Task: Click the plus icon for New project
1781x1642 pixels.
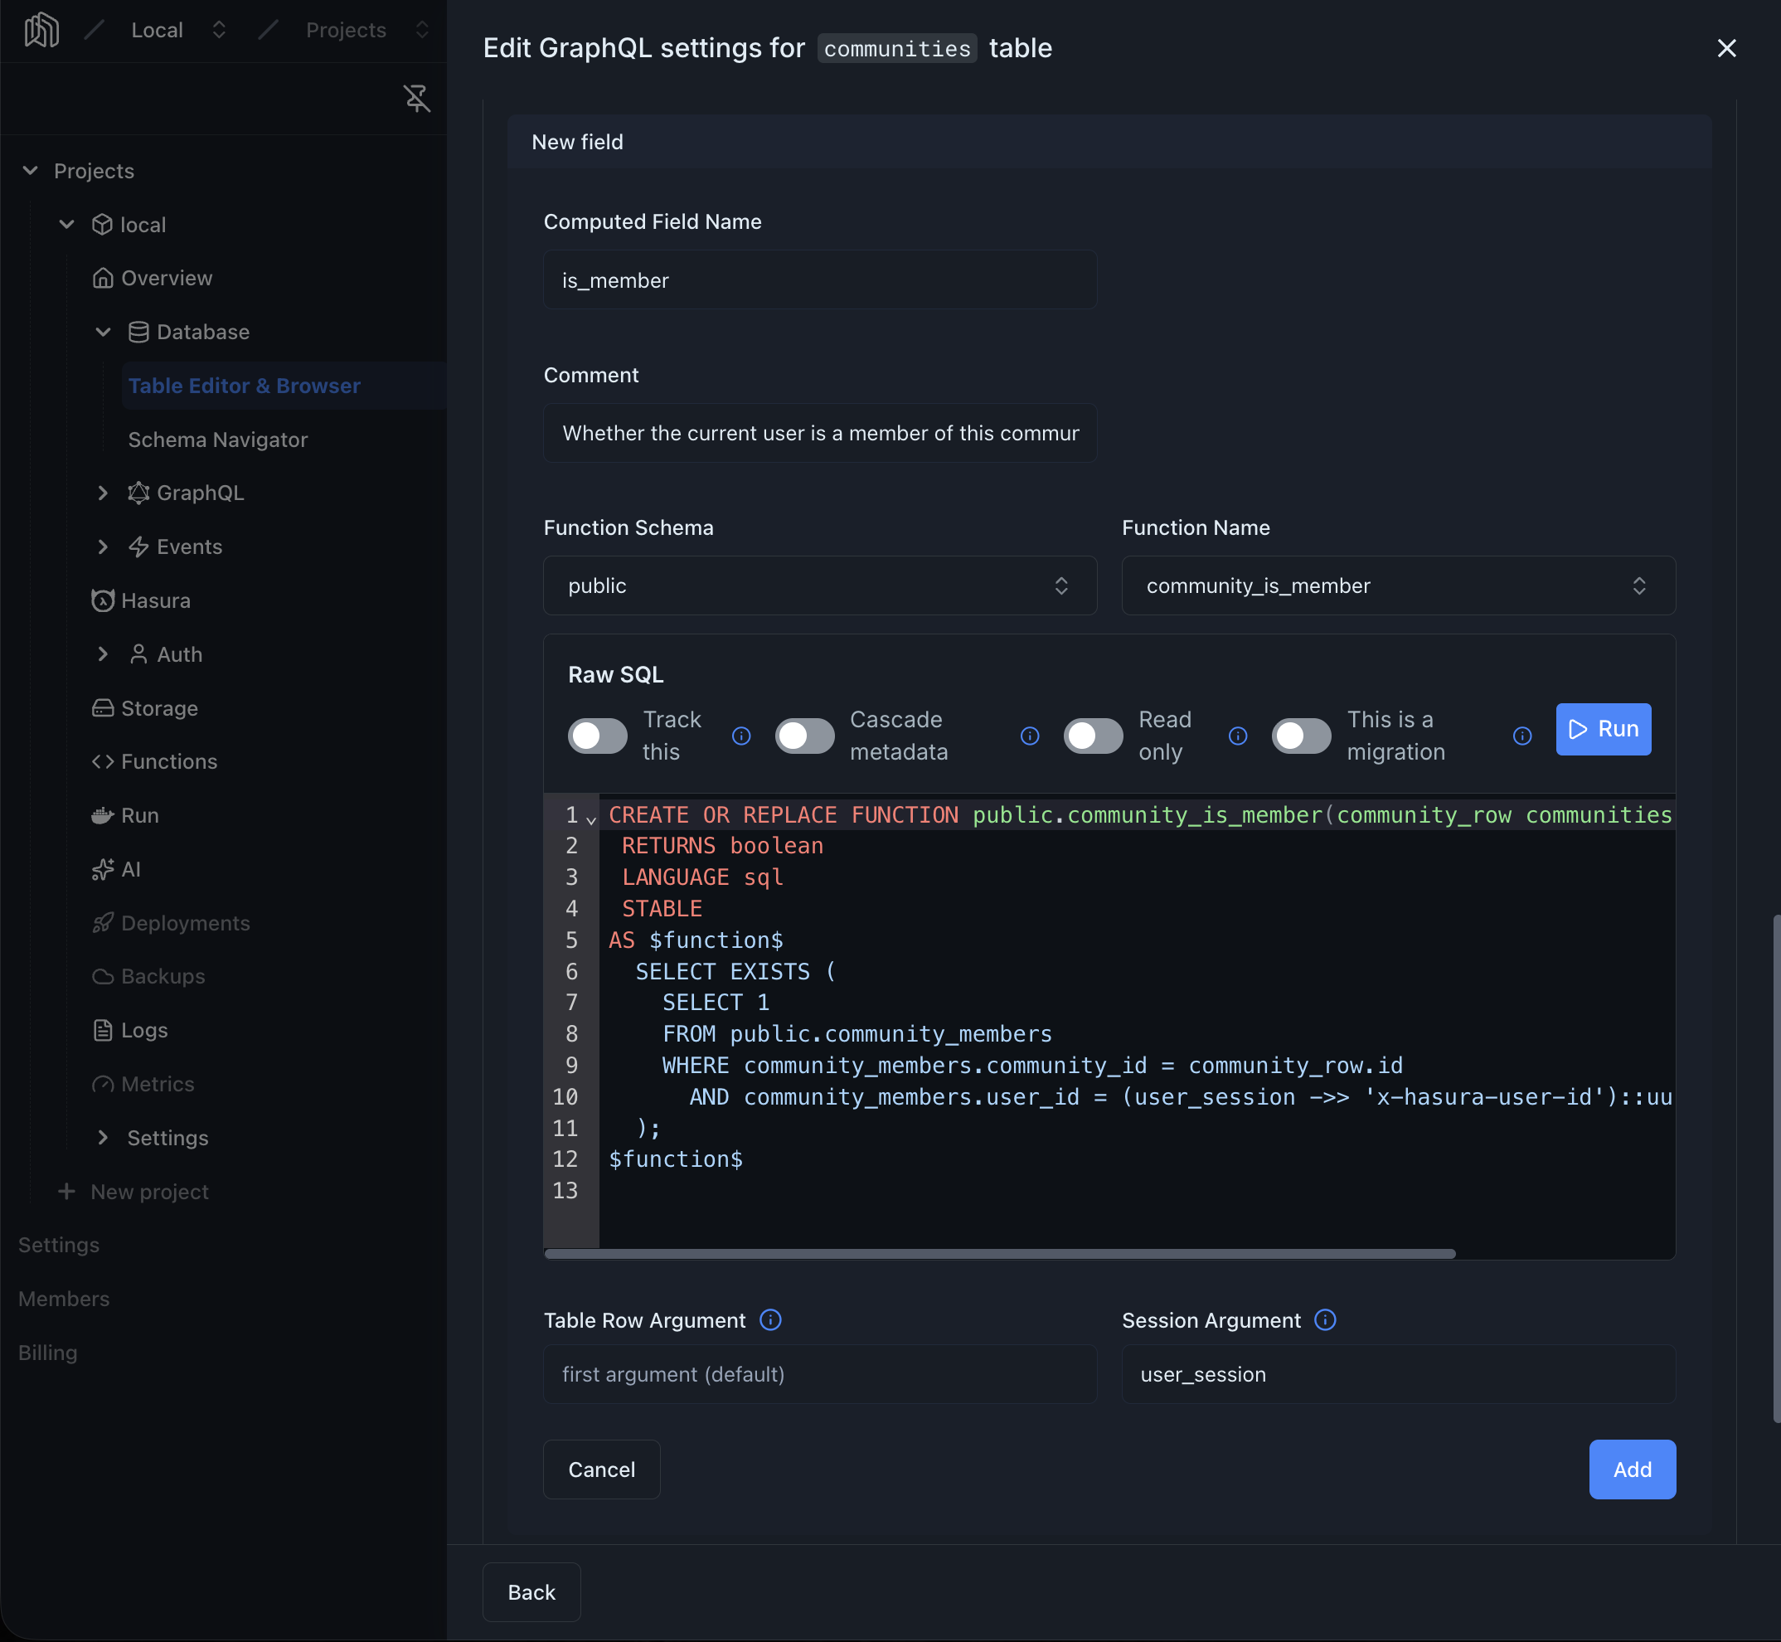Action: (66, 1192)
